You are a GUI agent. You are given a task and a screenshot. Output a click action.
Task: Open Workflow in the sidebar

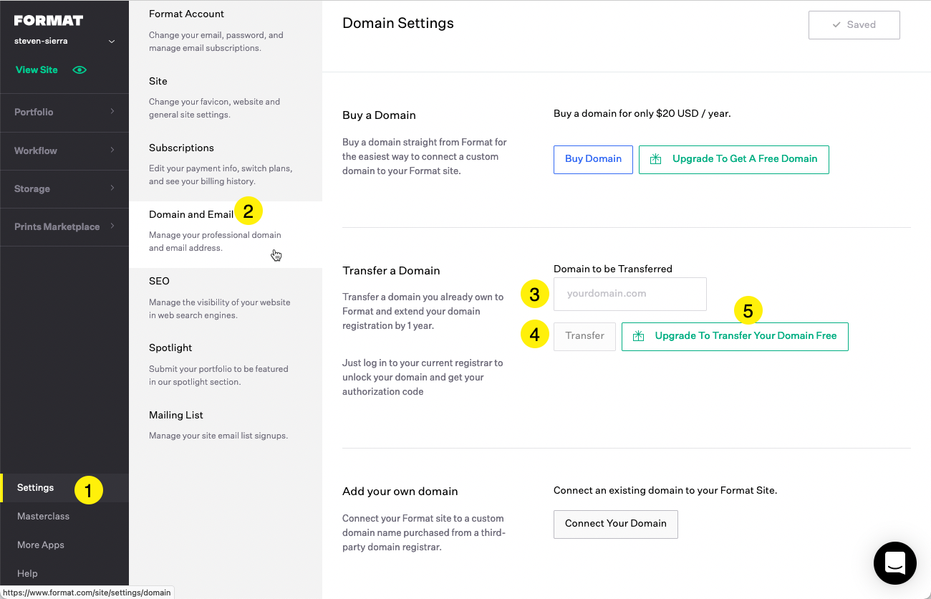64,150
